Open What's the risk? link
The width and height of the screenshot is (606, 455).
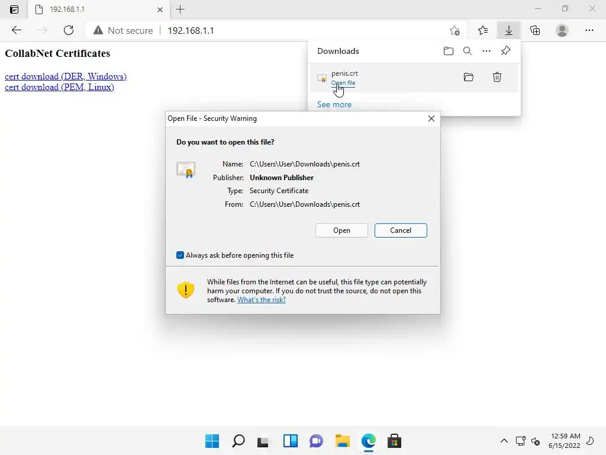click(262, 300)
